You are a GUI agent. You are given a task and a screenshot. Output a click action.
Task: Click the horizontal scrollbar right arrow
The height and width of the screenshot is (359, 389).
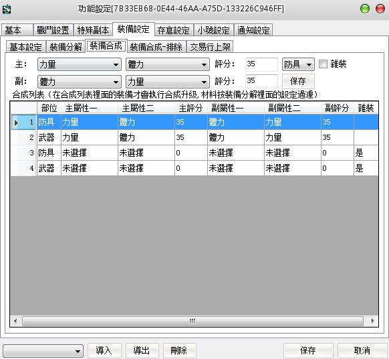[372, 321]
